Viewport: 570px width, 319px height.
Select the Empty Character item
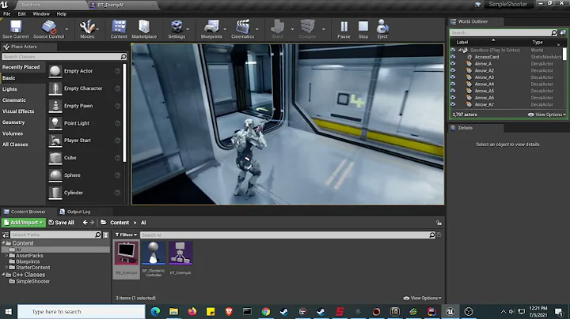(x=85, y=88)
